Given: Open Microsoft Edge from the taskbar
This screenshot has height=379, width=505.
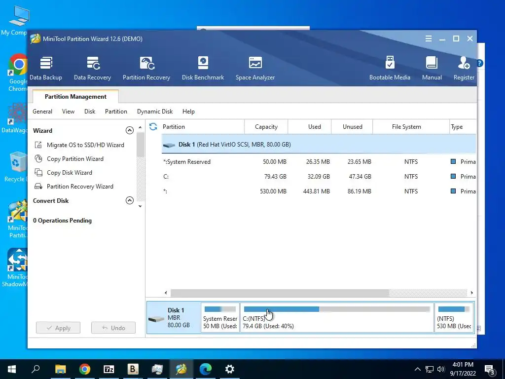Looking at the screenshot, I should click(205, 369).
